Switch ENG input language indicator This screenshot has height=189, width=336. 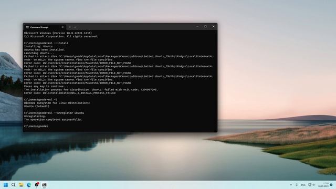(303, 185)
